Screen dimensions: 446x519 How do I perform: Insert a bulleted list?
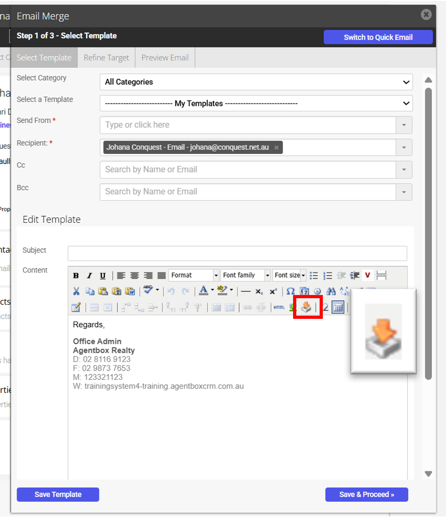314,275
